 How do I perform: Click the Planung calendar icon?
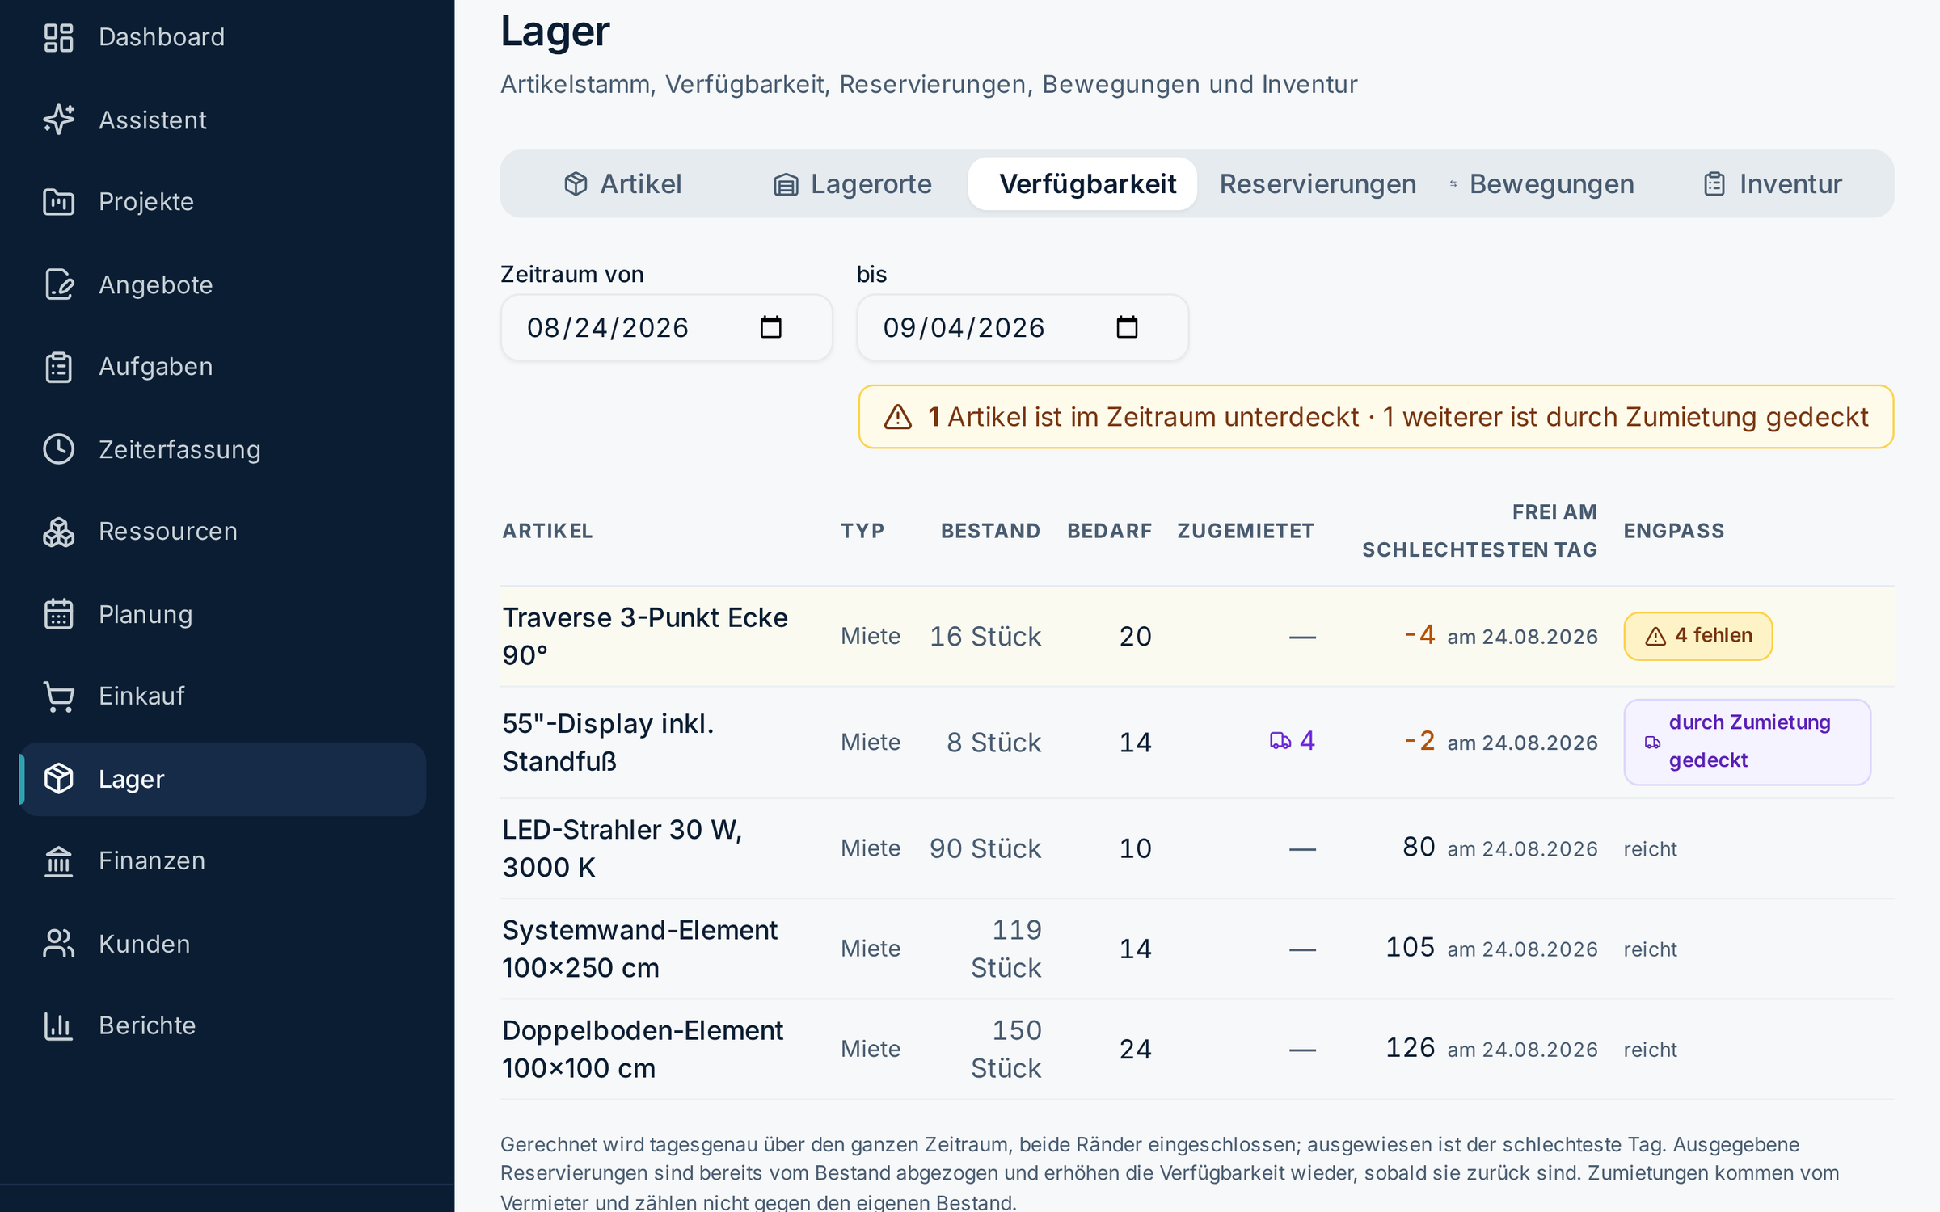tap(58, 614)
